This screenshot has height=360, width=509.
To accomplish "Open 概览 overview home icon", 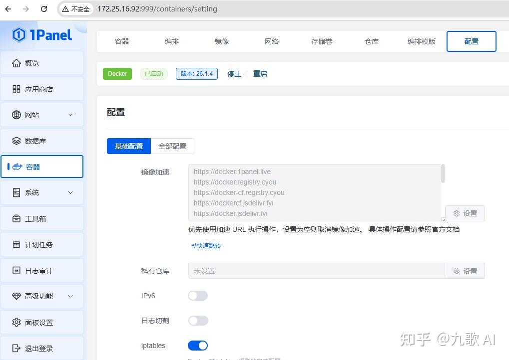I will (x=16, y=63).
